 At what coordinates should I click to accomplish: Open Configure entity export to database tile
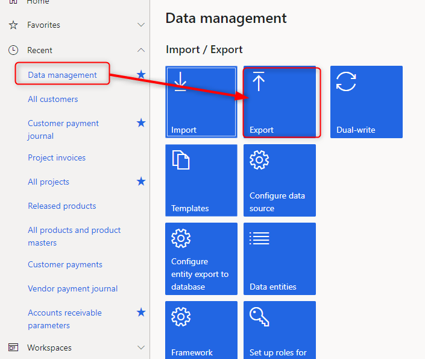click(x=201, y=258)
